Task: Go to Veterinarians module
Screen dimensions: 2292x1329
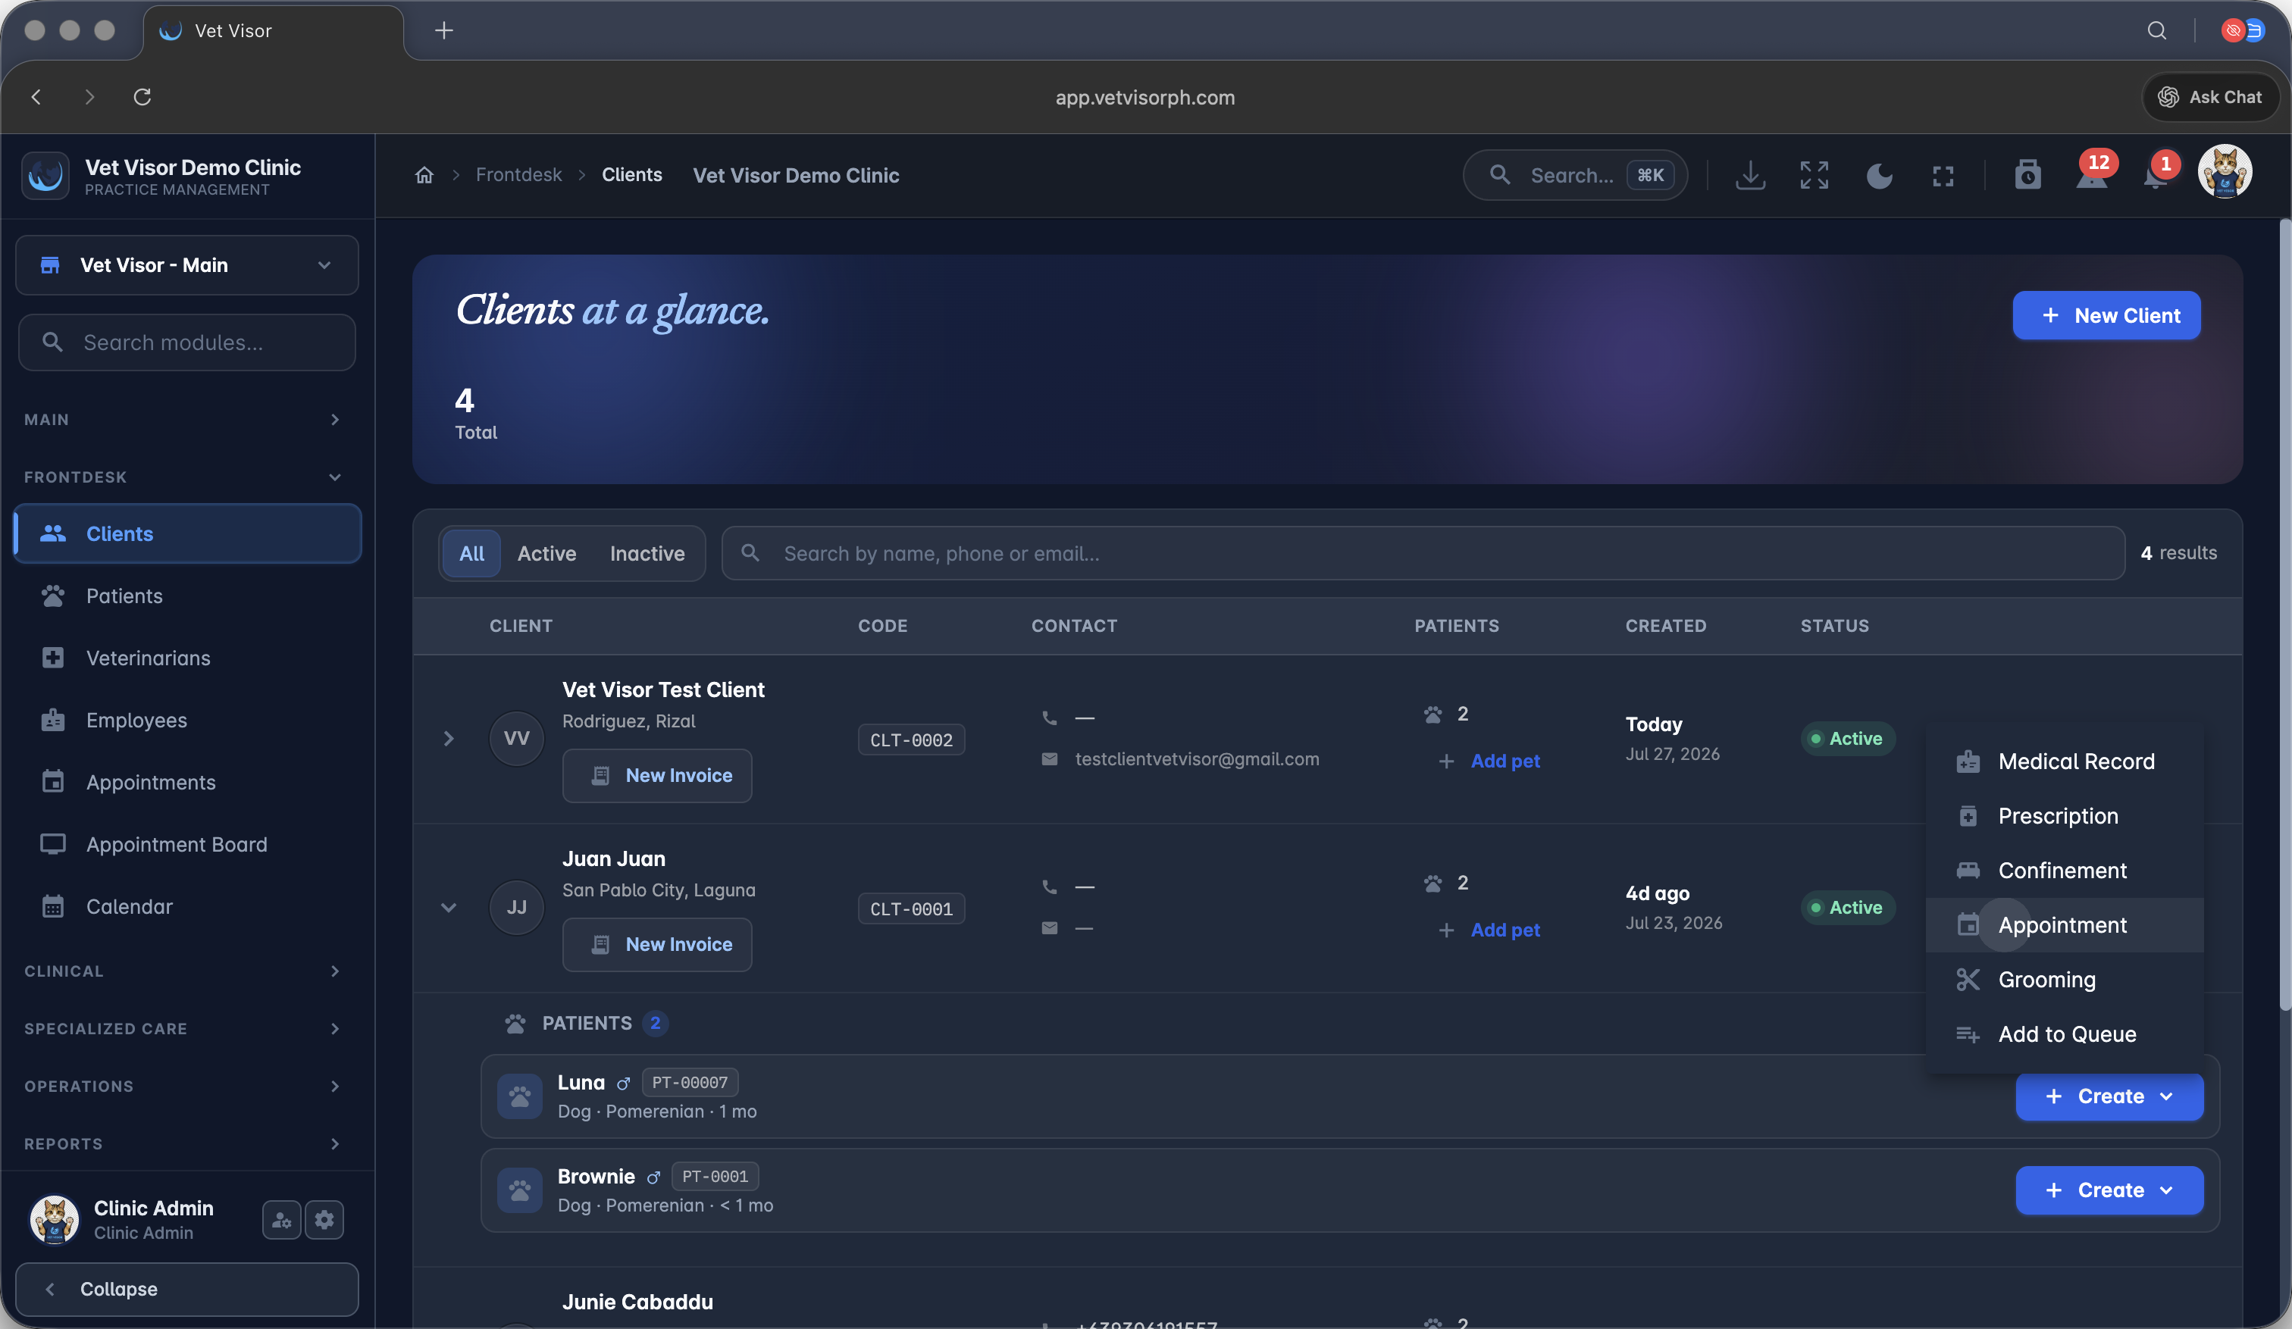Action: coord(187,657)
